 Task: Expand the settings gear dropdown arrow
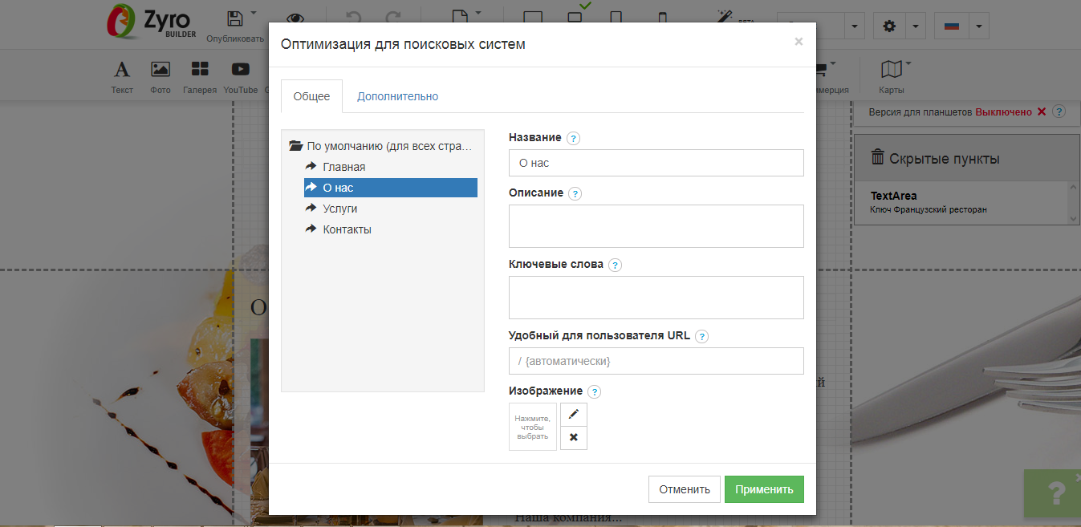(x=916, y=25)
